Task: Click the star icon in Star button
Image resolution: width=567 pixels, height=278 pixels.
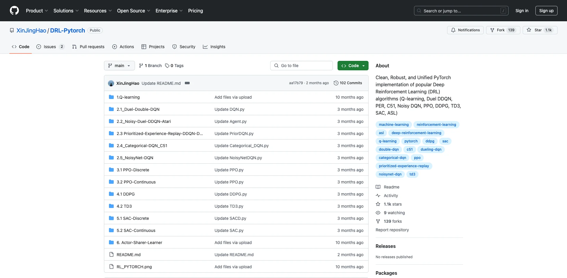Action: click(x=529, y=30)
